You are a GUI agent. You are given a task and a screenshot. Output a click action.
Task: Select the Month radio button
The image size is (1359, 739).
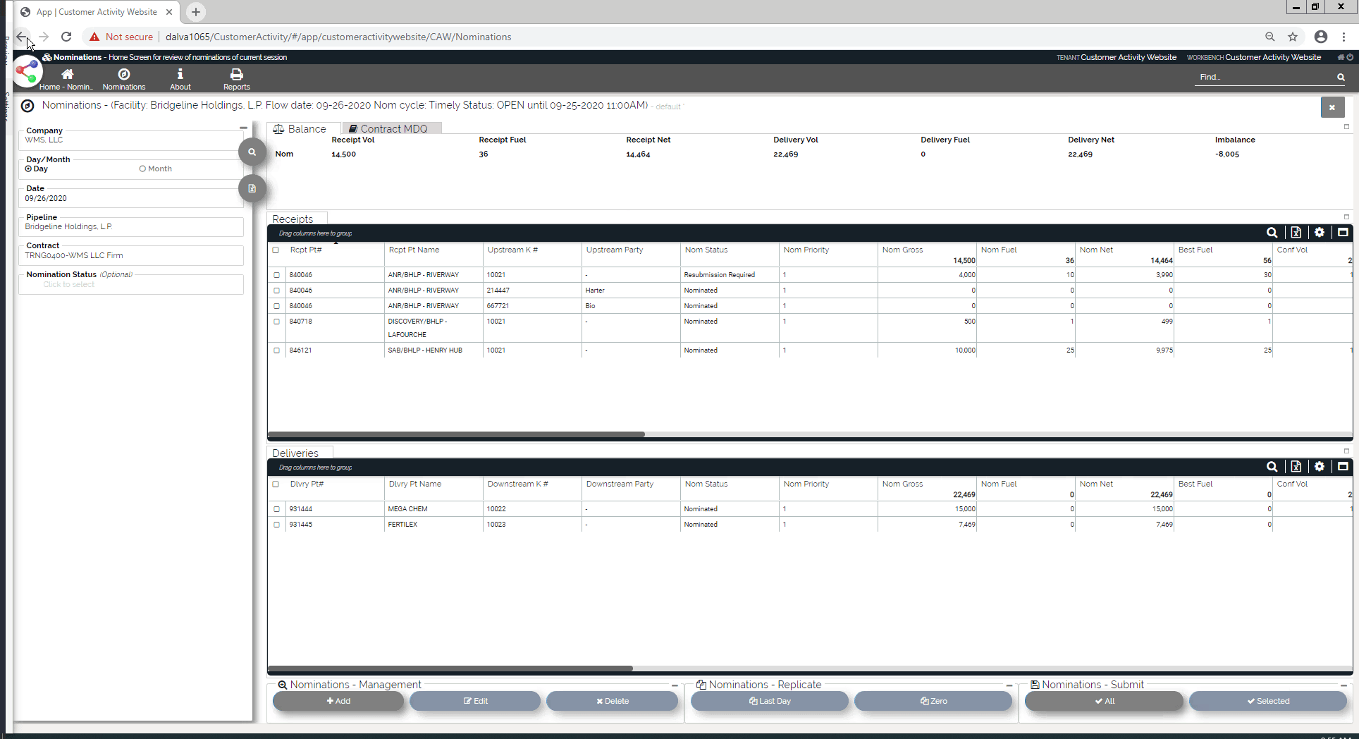(x=142, y=169)
